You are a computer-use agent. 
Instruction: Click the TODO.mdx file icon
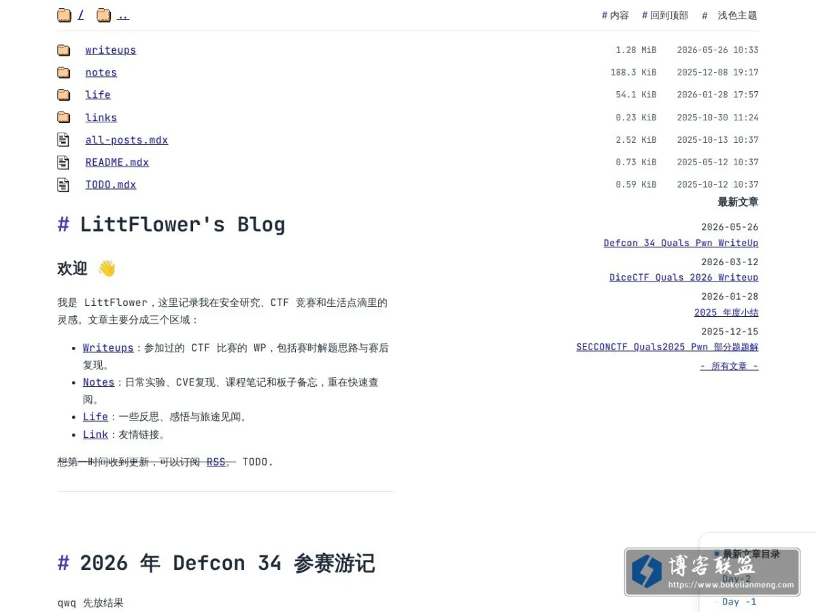63,185
